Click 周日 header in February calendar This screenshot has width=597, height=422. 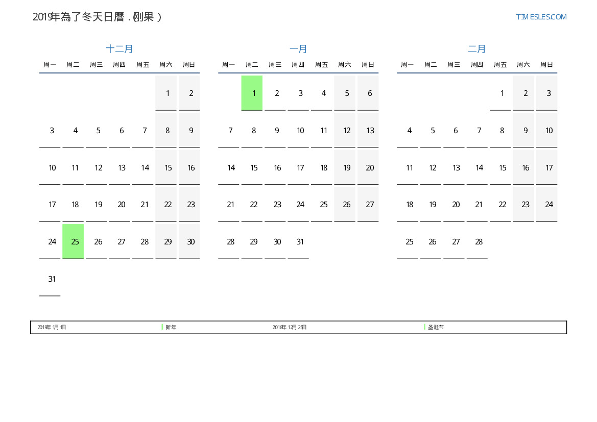click(546, 65)
